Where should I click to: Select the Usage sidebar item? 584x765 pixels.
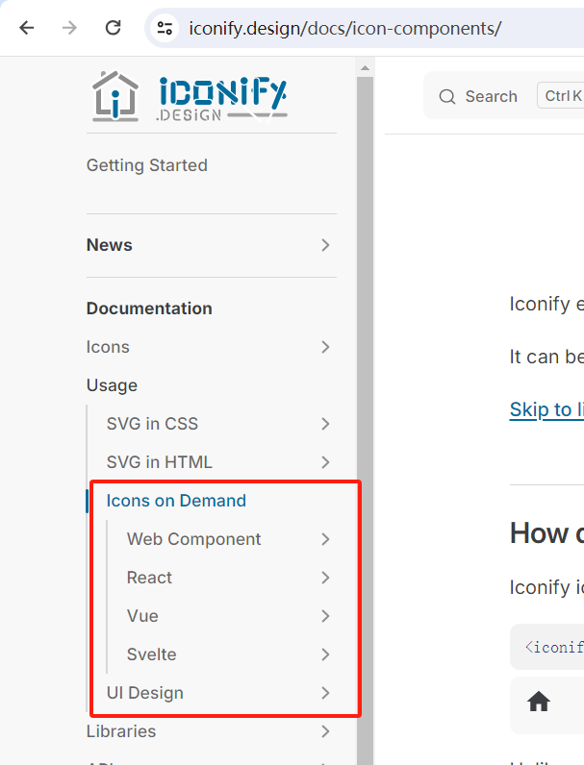[x=112, y=385]
